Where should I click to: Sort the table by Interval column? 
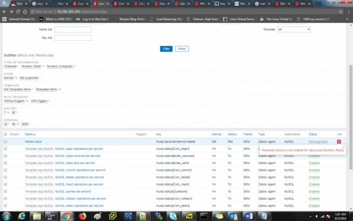pyautogui.click(x=216, y=134)
